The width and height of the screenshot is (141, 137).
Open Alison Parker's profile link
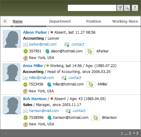(x=35, y=32)
